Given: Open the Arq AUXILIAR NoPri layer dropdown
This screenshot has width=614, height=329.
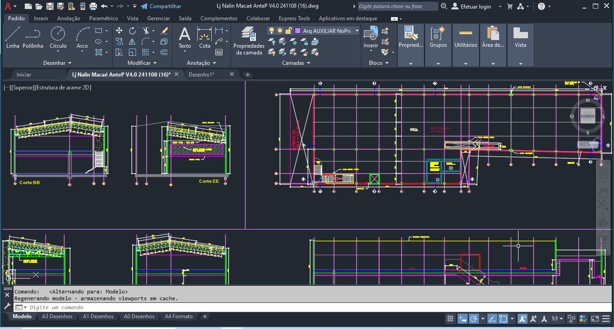Looking at the screenshot, I should pyautogui.click(x=357, y=31).
